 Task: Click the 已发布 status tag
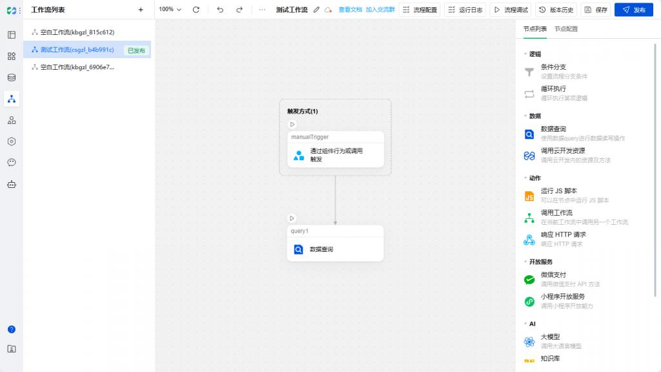pos(136,50)
